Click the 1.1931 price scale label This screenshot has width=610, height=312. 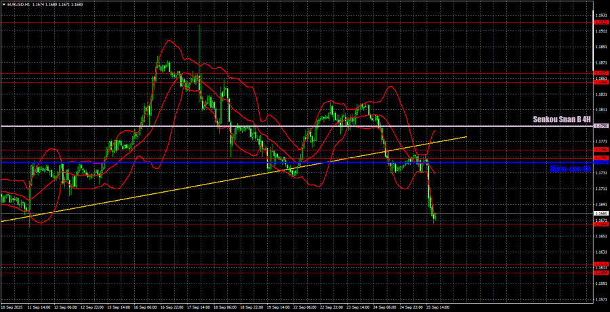tap(600, 15)
